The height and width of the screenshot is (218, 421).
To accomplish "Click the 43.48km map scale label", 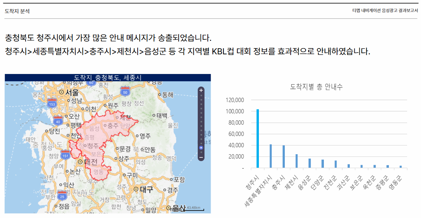I will tap(193, 207).
